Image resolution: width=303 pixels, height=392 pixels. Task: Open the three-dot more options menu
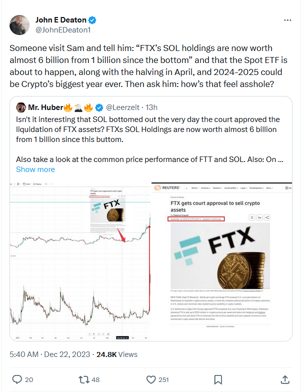pyautogui.click(x=287, y=20)
